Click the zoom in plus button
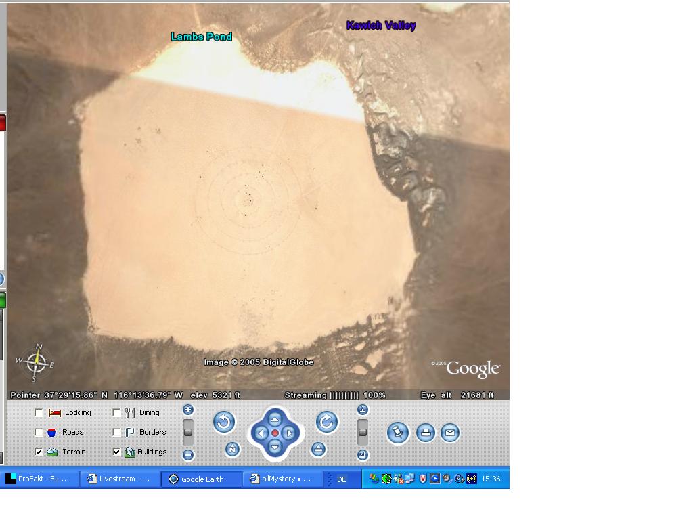The image size is (693, 520). (188, 410)
